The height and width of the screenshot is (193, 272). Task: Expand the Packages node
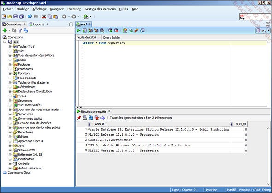pyautogui.click(x=10, y=65)
